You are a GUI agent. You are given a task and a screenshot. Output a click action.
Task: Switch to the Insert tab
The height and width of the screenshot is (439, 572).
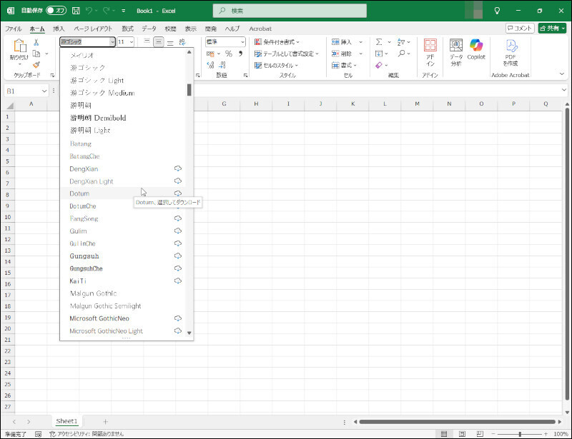coord(59,29)
